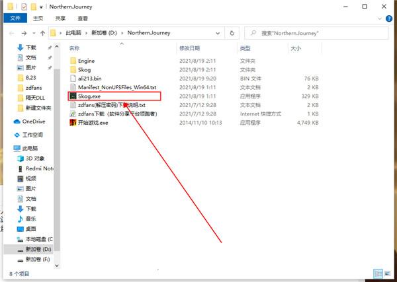Image resolution: width=397 pixels, height=282 pixels.
Task: Click the 2014/11/10 10:13 date cell
Action: point(200,123)
